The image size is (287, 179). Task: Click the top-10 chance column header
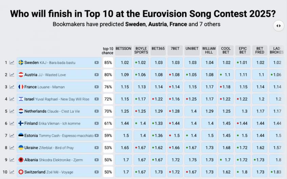click(108, 51)
